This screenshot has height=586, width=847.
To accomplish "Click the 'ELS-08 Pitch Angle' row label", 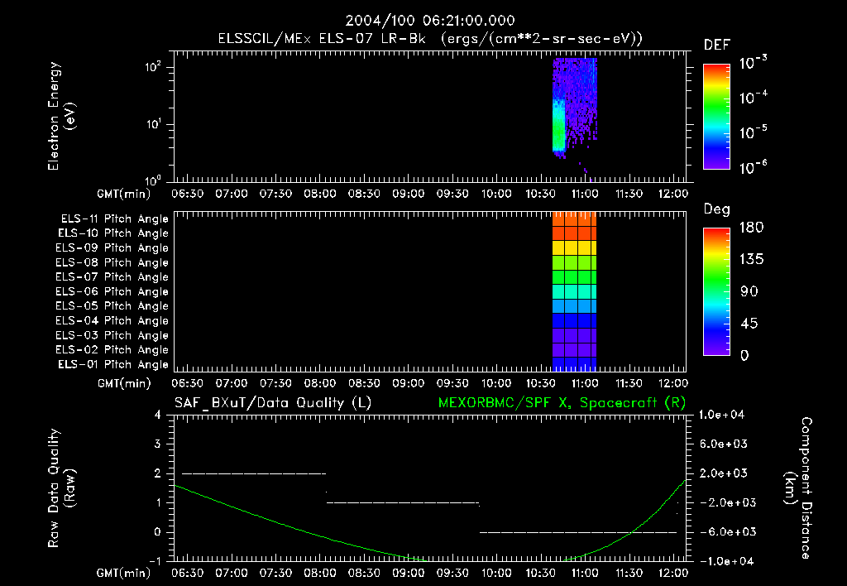I will click(112, 262).
